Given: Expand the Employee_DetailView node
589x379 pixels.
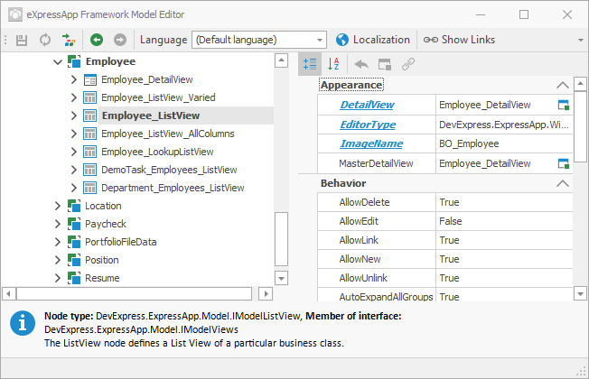Looking at the screenshot, I should (x=74, y=79).
